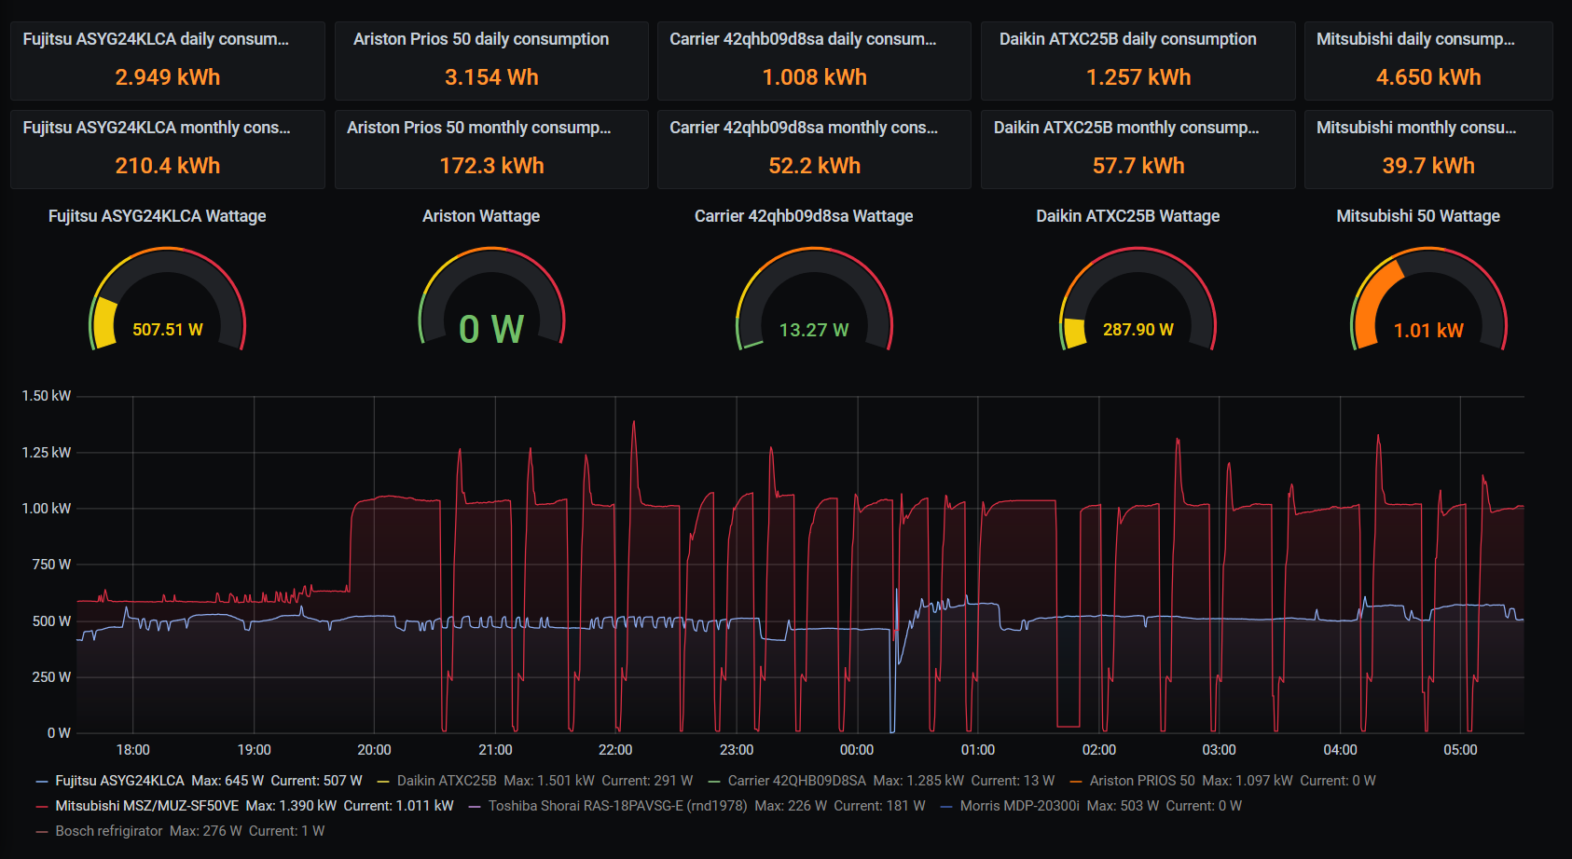The image size is (1572, 859).
Task: Click the 1.50 kW y-axis label
Action: [47, 396]
